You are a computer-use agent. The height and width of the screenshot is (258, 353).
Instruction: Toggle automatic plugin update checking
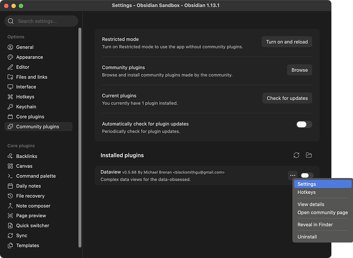click(x=304, y=124)
